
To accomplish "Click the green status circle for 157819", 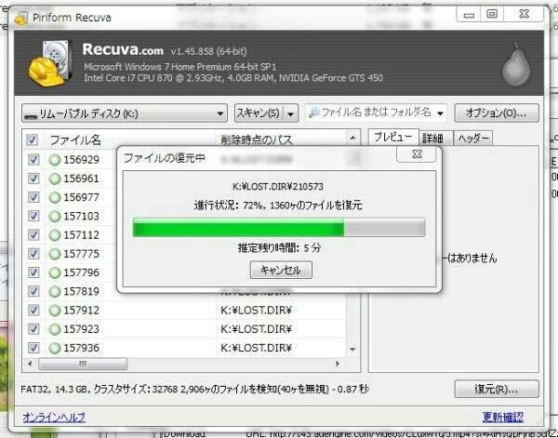I will tap(55, 292).
